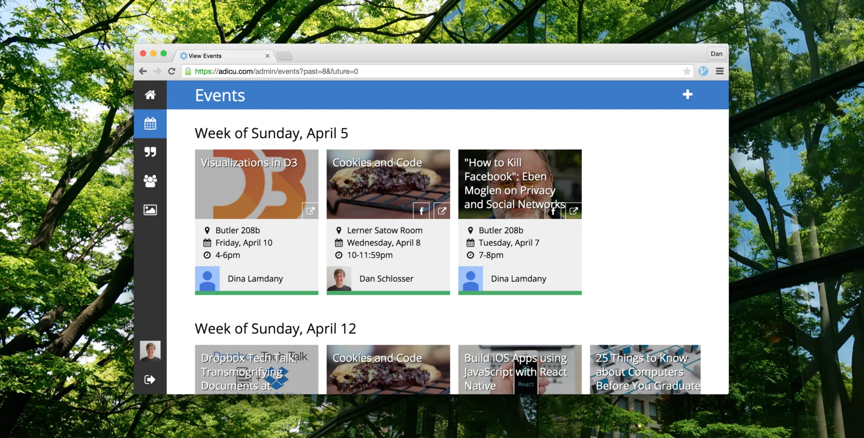864x438 pixels.
Task: Click 'Friday, April 10' date text
Action: (244, 243)
